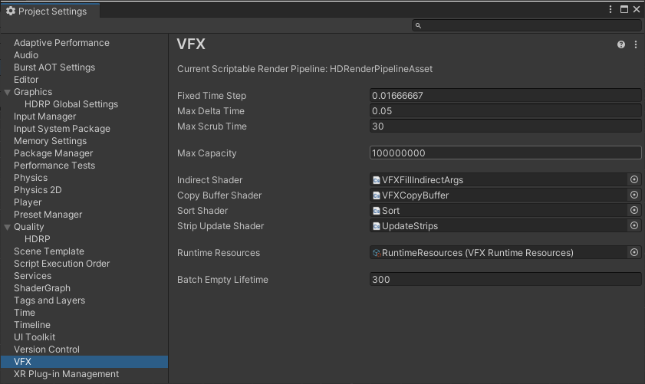The image size is (645, 384).
Task: Open object picker for Runtime Resources
Action: point(634,253)
